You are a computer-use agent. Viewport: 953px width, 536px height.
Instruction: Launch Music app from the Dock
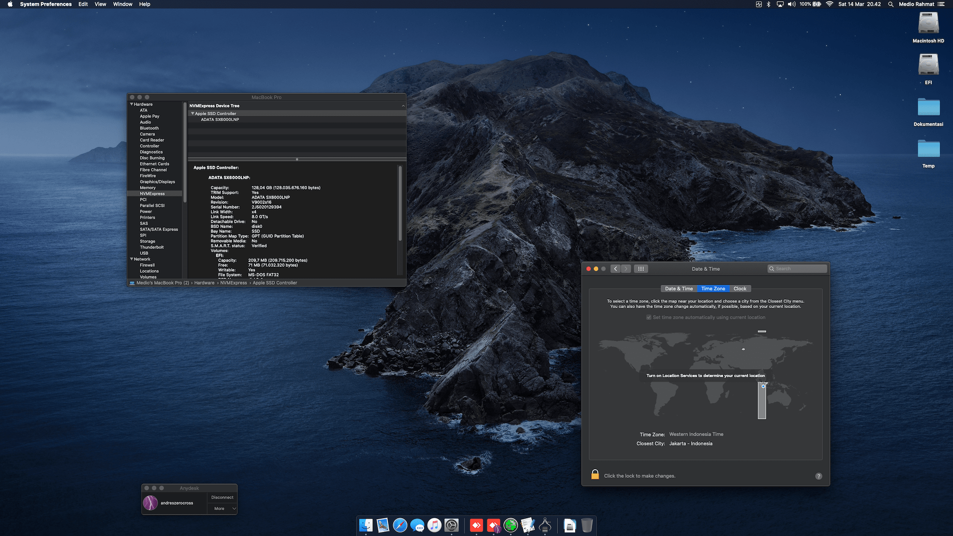coord(434,525)
